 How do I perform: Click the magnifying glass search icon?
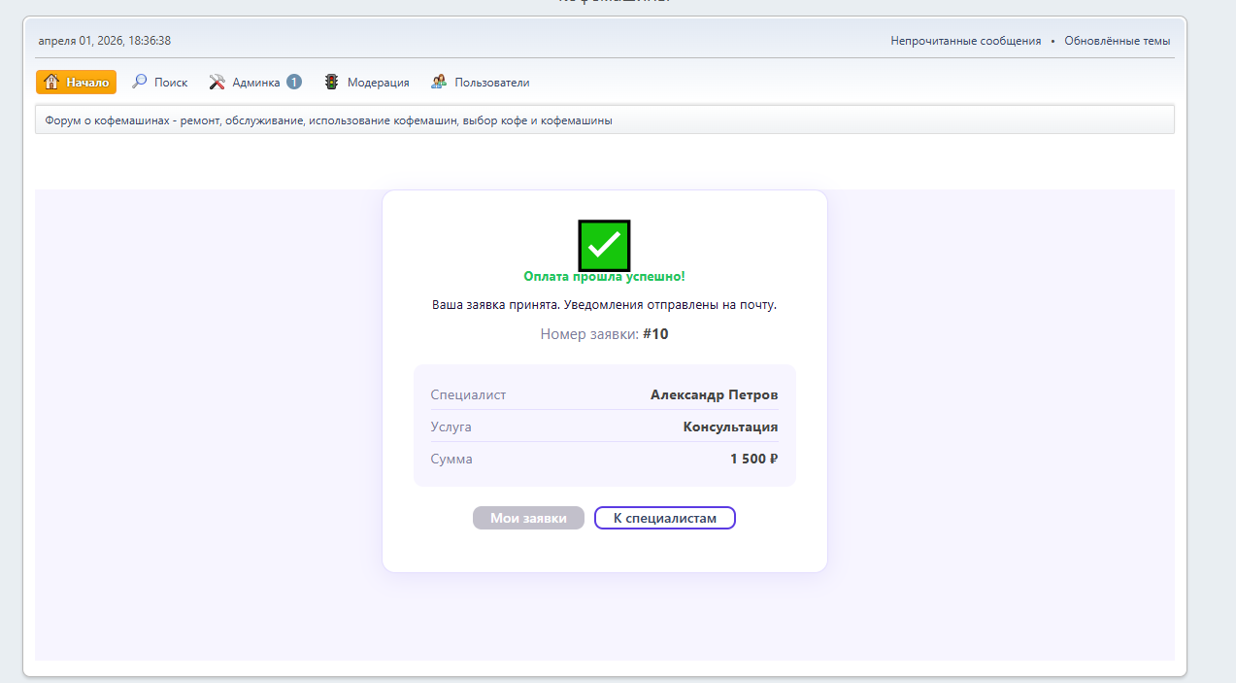click(x=140, y=83)
